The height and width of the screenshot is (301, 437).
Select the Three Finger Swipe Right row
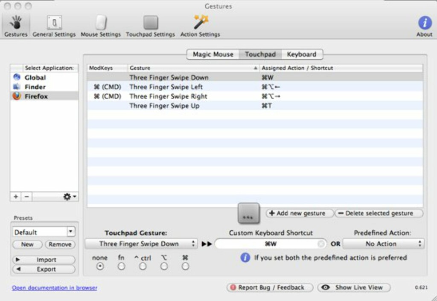[x=255, y=96]
